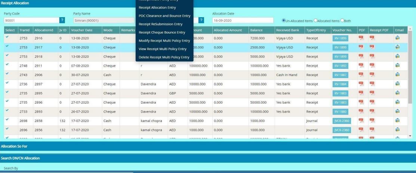Viewport: 416px width, 173px height.
Task: Toggle Select checkmark for allocation 2906
Action: tap(7, 73)
